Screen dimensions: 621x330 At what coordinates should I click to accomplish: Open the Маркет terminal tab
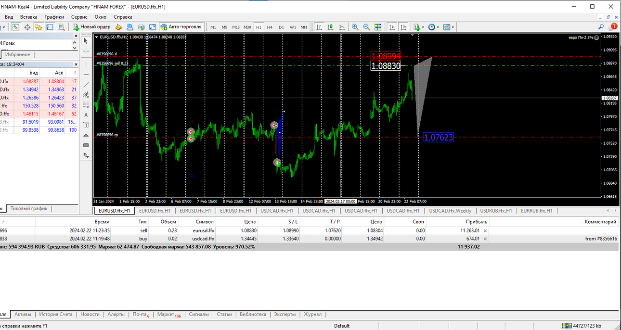[168, 314]
